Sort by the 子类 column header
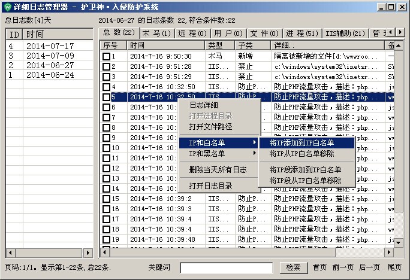Screen dimensions: 410x280 click(x=252, y=45)
